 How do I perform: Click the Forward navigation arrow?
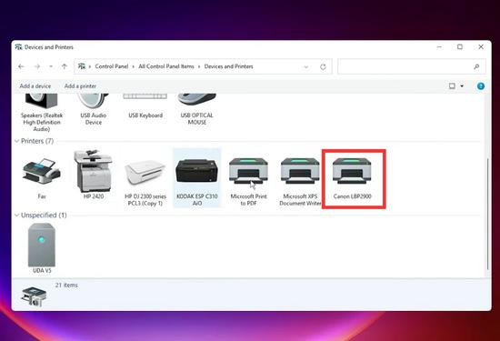click(37, 66)
